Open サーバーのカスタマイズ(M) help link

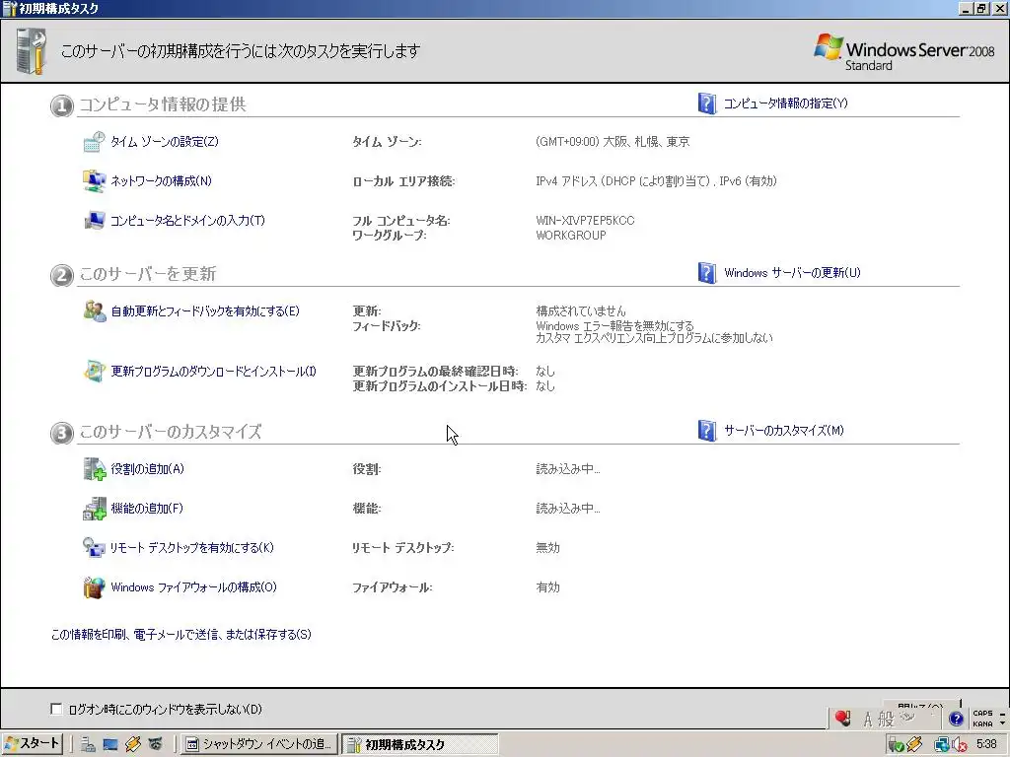(x=784, y=431)
